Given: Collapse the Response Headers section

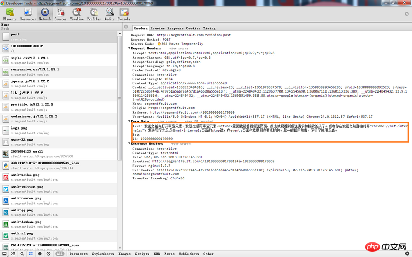Looking at the screenshot, I should click(130, 144).
